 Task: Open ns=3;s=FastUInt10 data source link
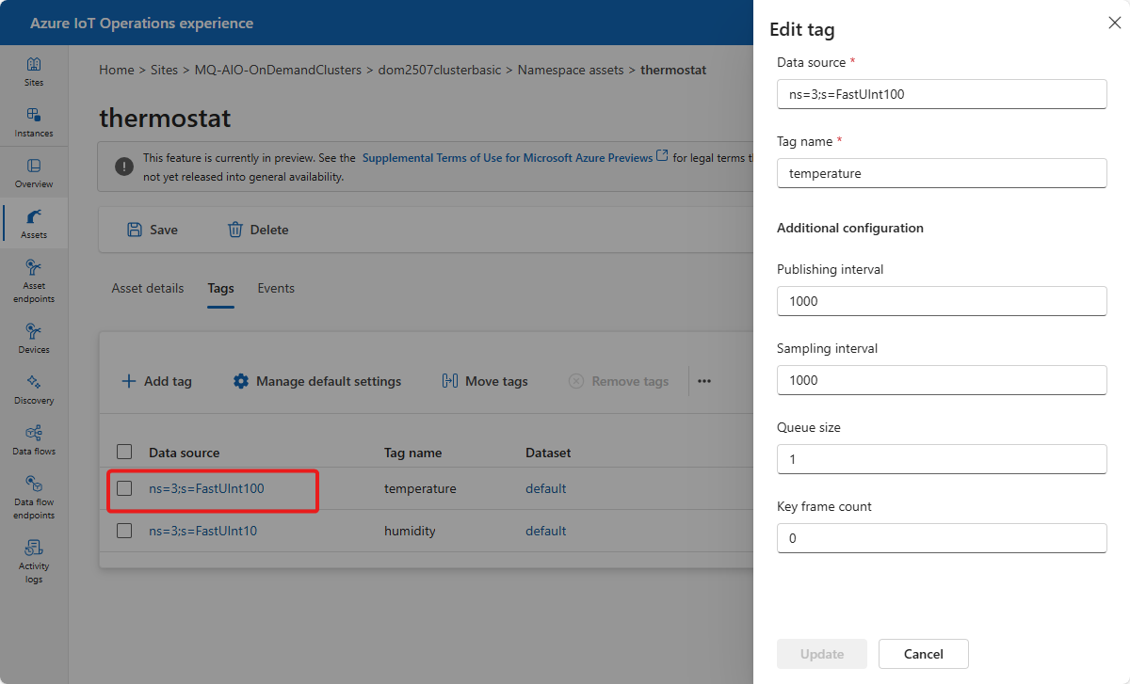(x=202, y=531)
